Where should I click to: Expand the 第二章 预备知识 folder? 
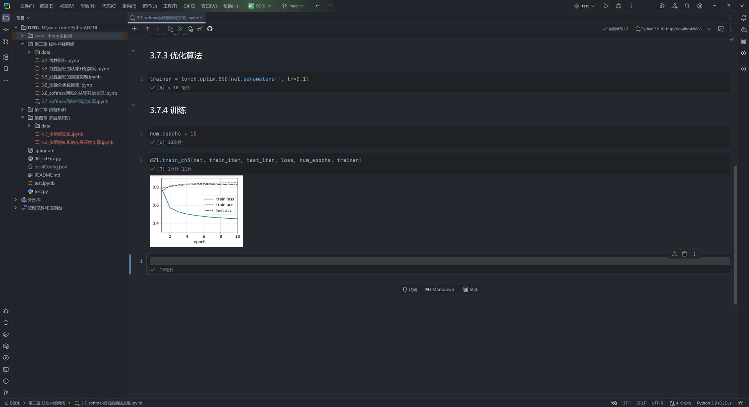(x=22, y=110)
